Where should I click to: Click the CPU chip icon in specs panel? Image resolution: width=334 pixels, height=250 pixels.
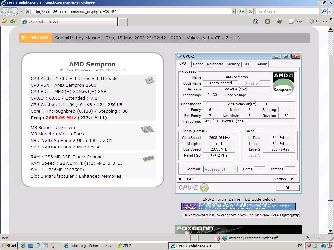coord(149,80)
